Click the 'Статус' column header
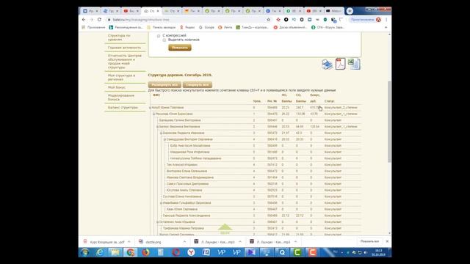Screen dimensions: 470x264 [330, 101]
